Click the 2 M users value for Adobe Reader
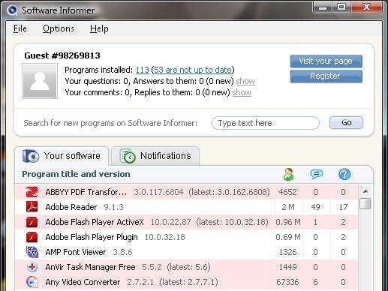Screen dimensions: 388x291 pos(288,207)
